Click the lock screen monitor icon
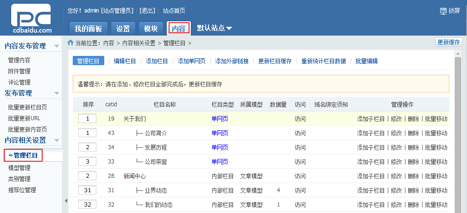467x213 pixels. click(443, 11)
